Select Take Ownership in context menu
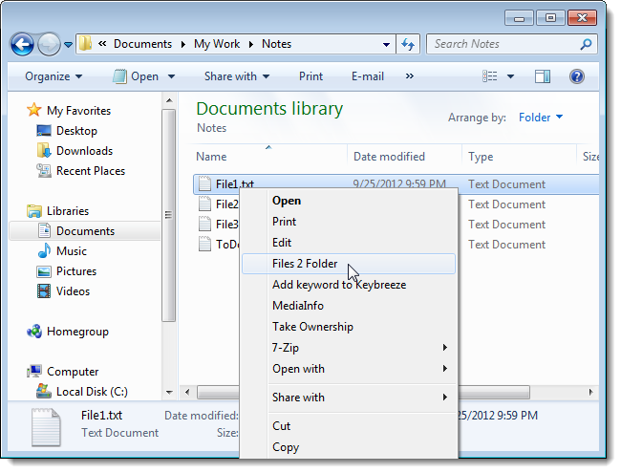This screenshot has width=621, height=473. [312, 327]
